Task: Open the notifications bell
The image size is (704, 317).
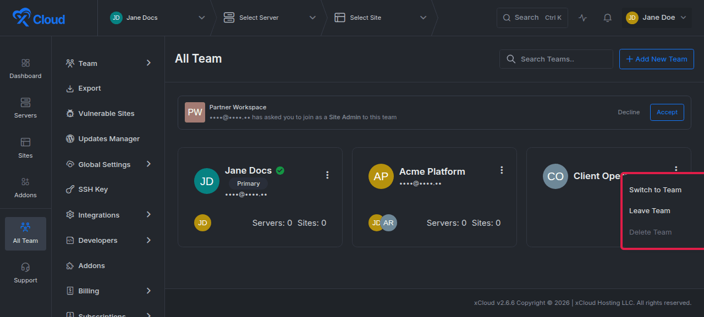Action: 607,18
